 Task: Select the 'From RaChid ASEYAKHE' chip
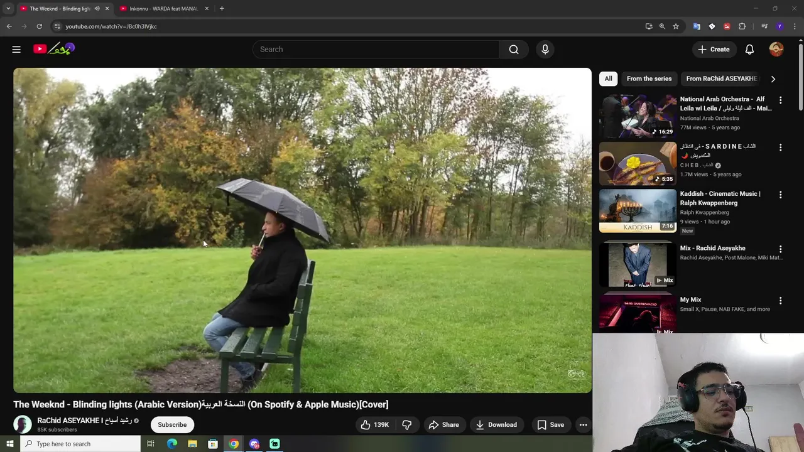[721, 78]
